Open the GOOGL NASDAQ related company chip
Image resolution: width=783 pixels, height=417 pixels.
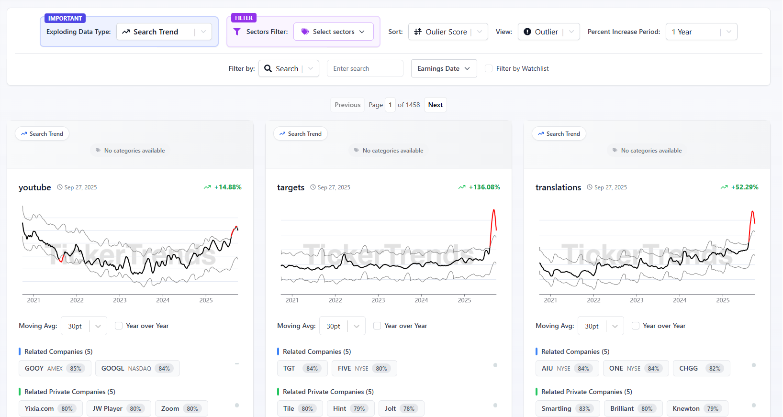(137, 368)
